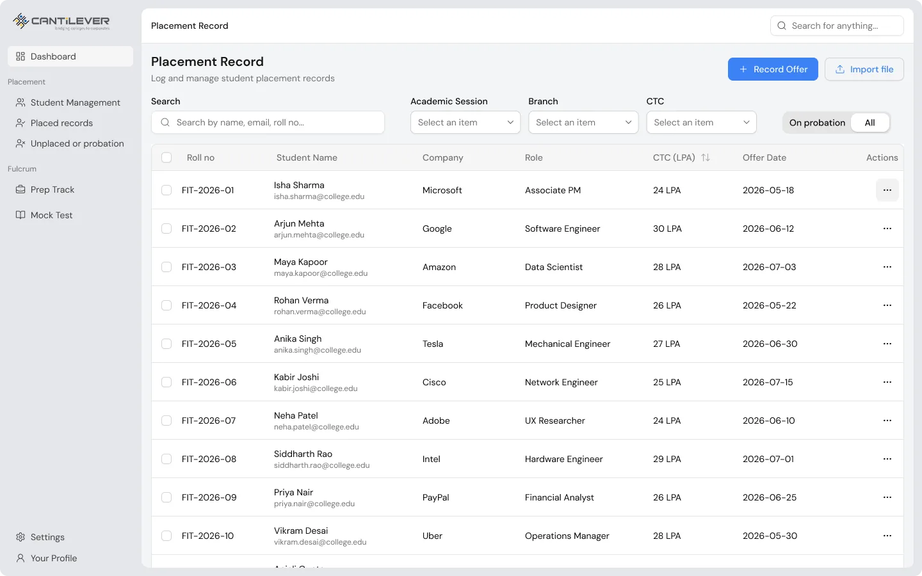
Task: Sort by CTC (LPA) arrows icon
Action: point(706,157)
